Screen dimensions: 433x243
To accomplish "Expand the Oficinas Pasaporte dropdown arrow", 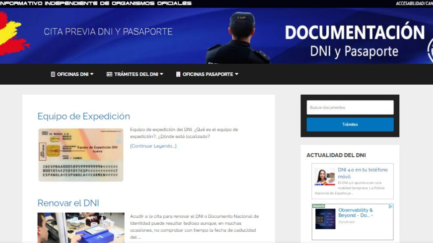I will point(237,74).
